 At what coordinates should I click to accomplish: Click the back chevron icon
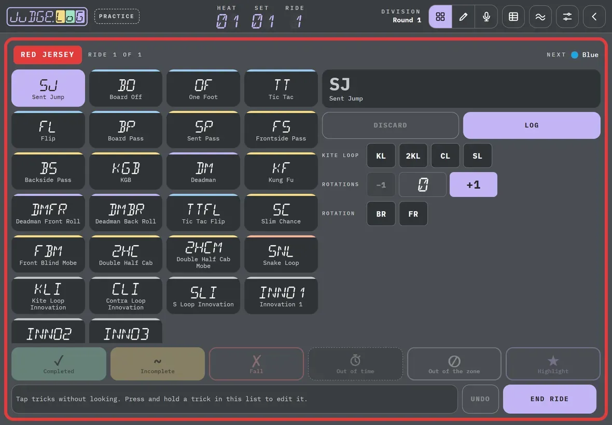pyautogui.click(x=594, y=17)
